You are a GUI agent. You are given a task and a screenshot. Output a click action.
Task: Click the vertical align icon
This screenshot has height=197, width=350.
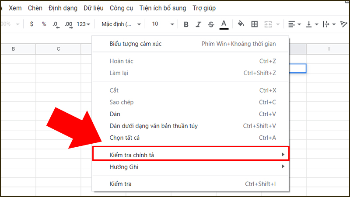[309, 24]
